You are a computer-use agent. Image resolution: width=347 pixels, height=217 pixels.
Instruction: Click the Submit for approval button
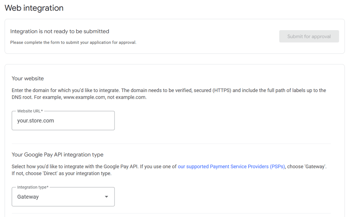[309, 36]
